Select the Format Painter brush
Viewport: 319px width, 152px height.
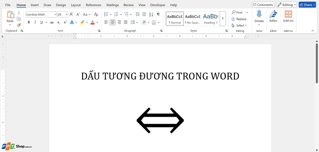pyautogui.click(x=19, y=25)
